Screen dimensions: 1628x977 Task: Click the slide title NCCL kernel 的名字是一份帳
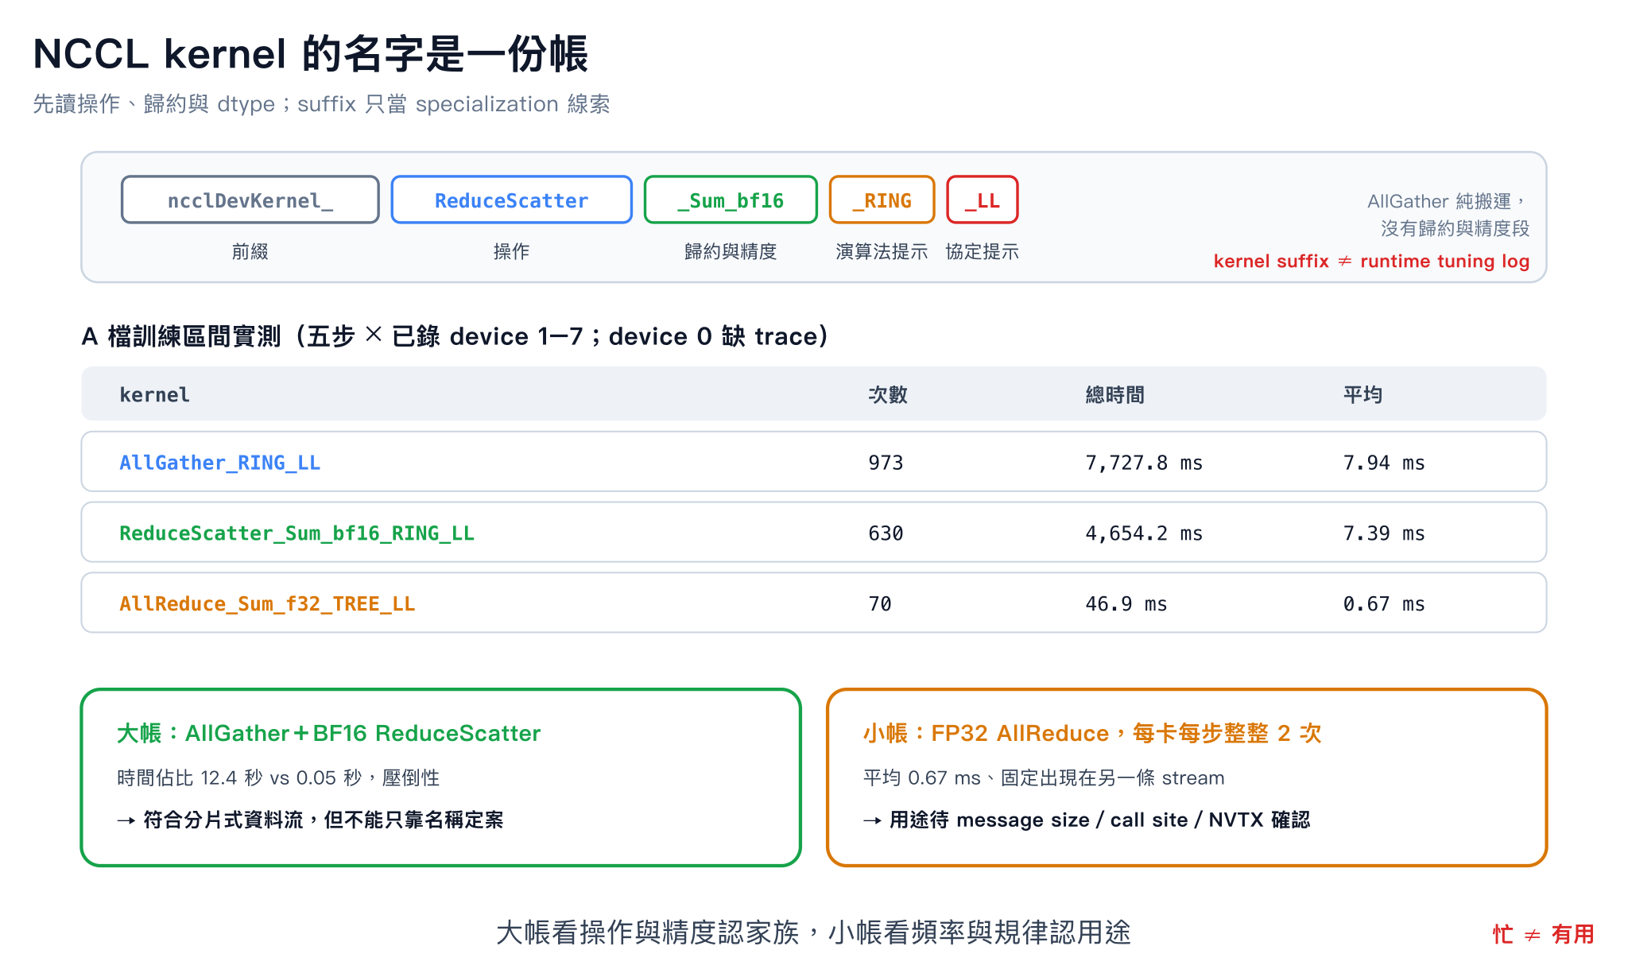[311, 54]
